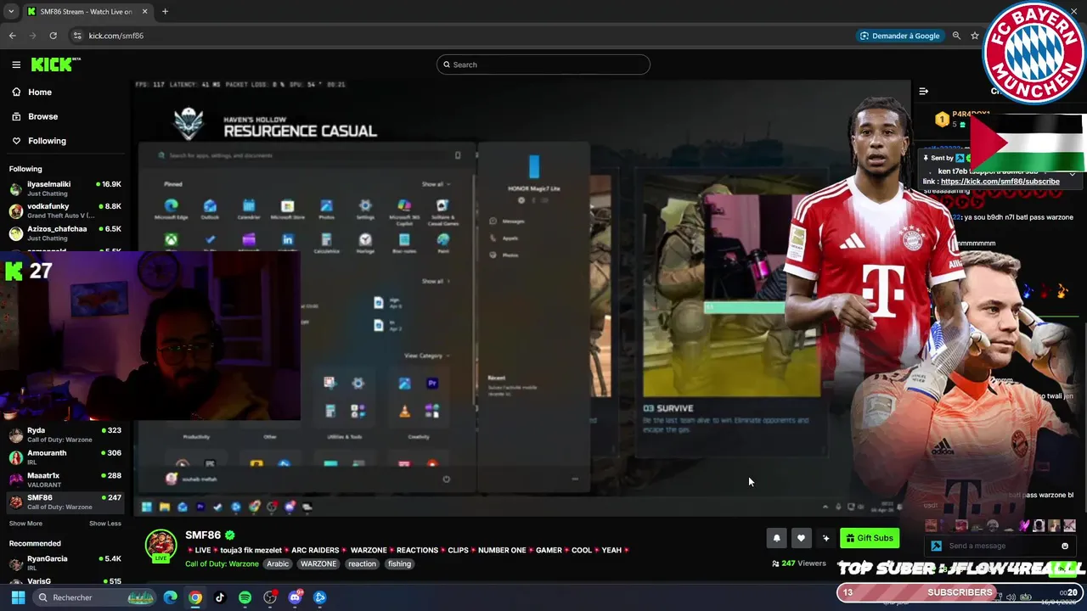Open vodkafunky's channel from following list

[65, 210]
